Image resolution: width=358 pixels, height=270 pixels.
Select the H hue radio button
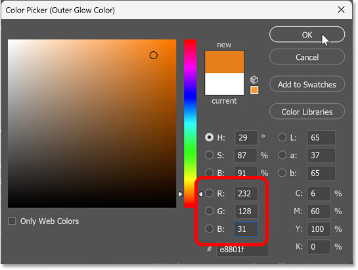[x=209, y=137]
